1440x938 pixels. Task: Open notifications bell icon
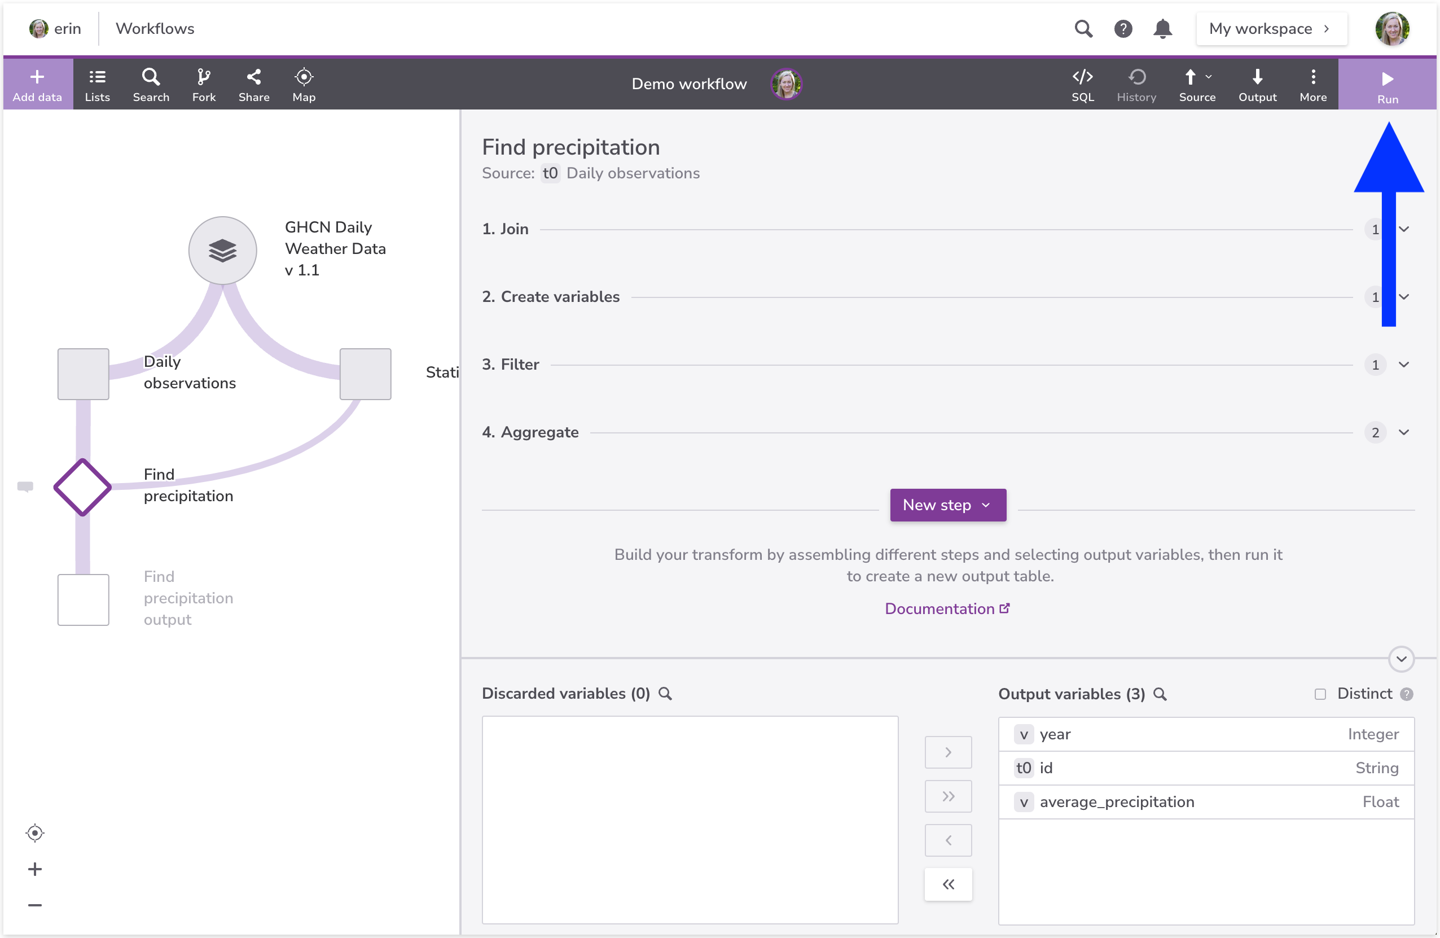tap(1162, 28)
